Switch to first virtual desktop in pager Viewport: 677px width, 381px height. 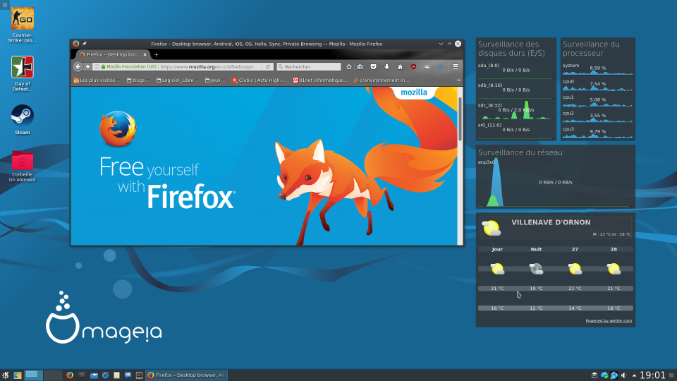pyautogui.click(x=33, y=375)
